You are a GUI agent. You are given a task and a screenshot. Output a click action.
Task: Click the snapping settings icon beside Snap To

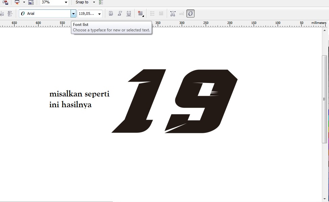100,2
